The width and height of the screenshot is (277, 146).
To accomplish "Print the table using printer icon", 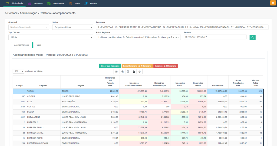I will coord(140,72).
